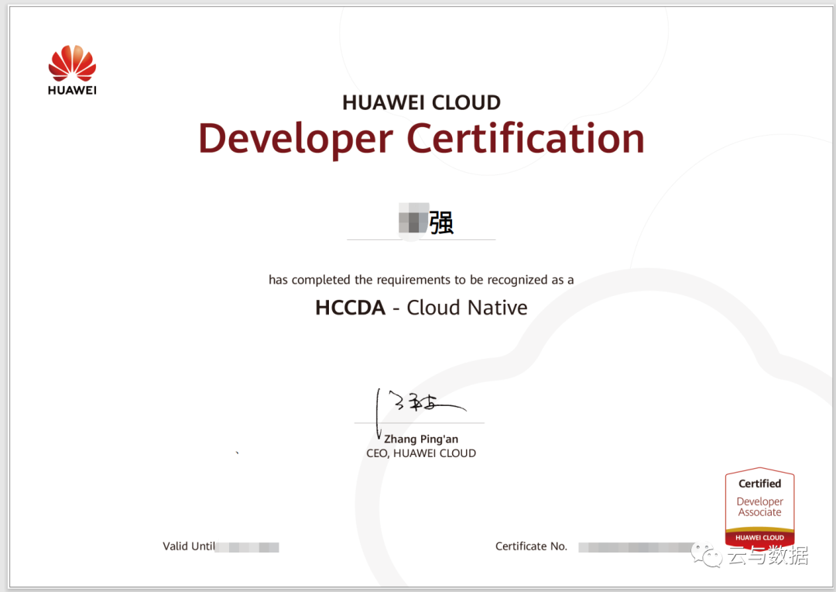The height and width of the screenshot is (592, 836).
Task: Click the 'Developer Certification' title
Action: click(421, 139)
